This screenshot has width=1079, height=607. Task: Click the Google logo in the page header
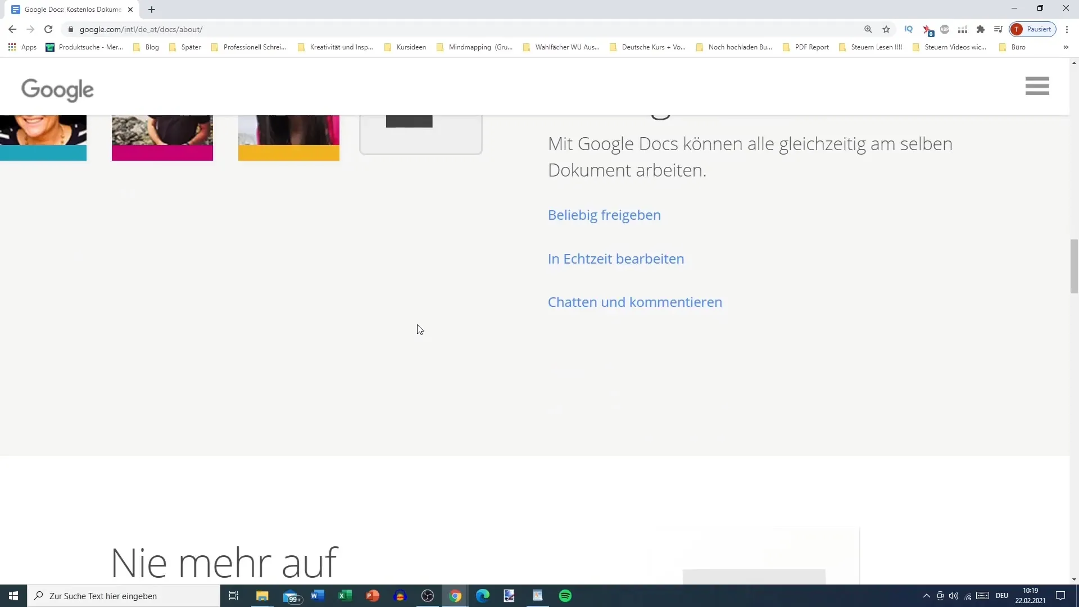pyautogui.click(x=57, y=90)
